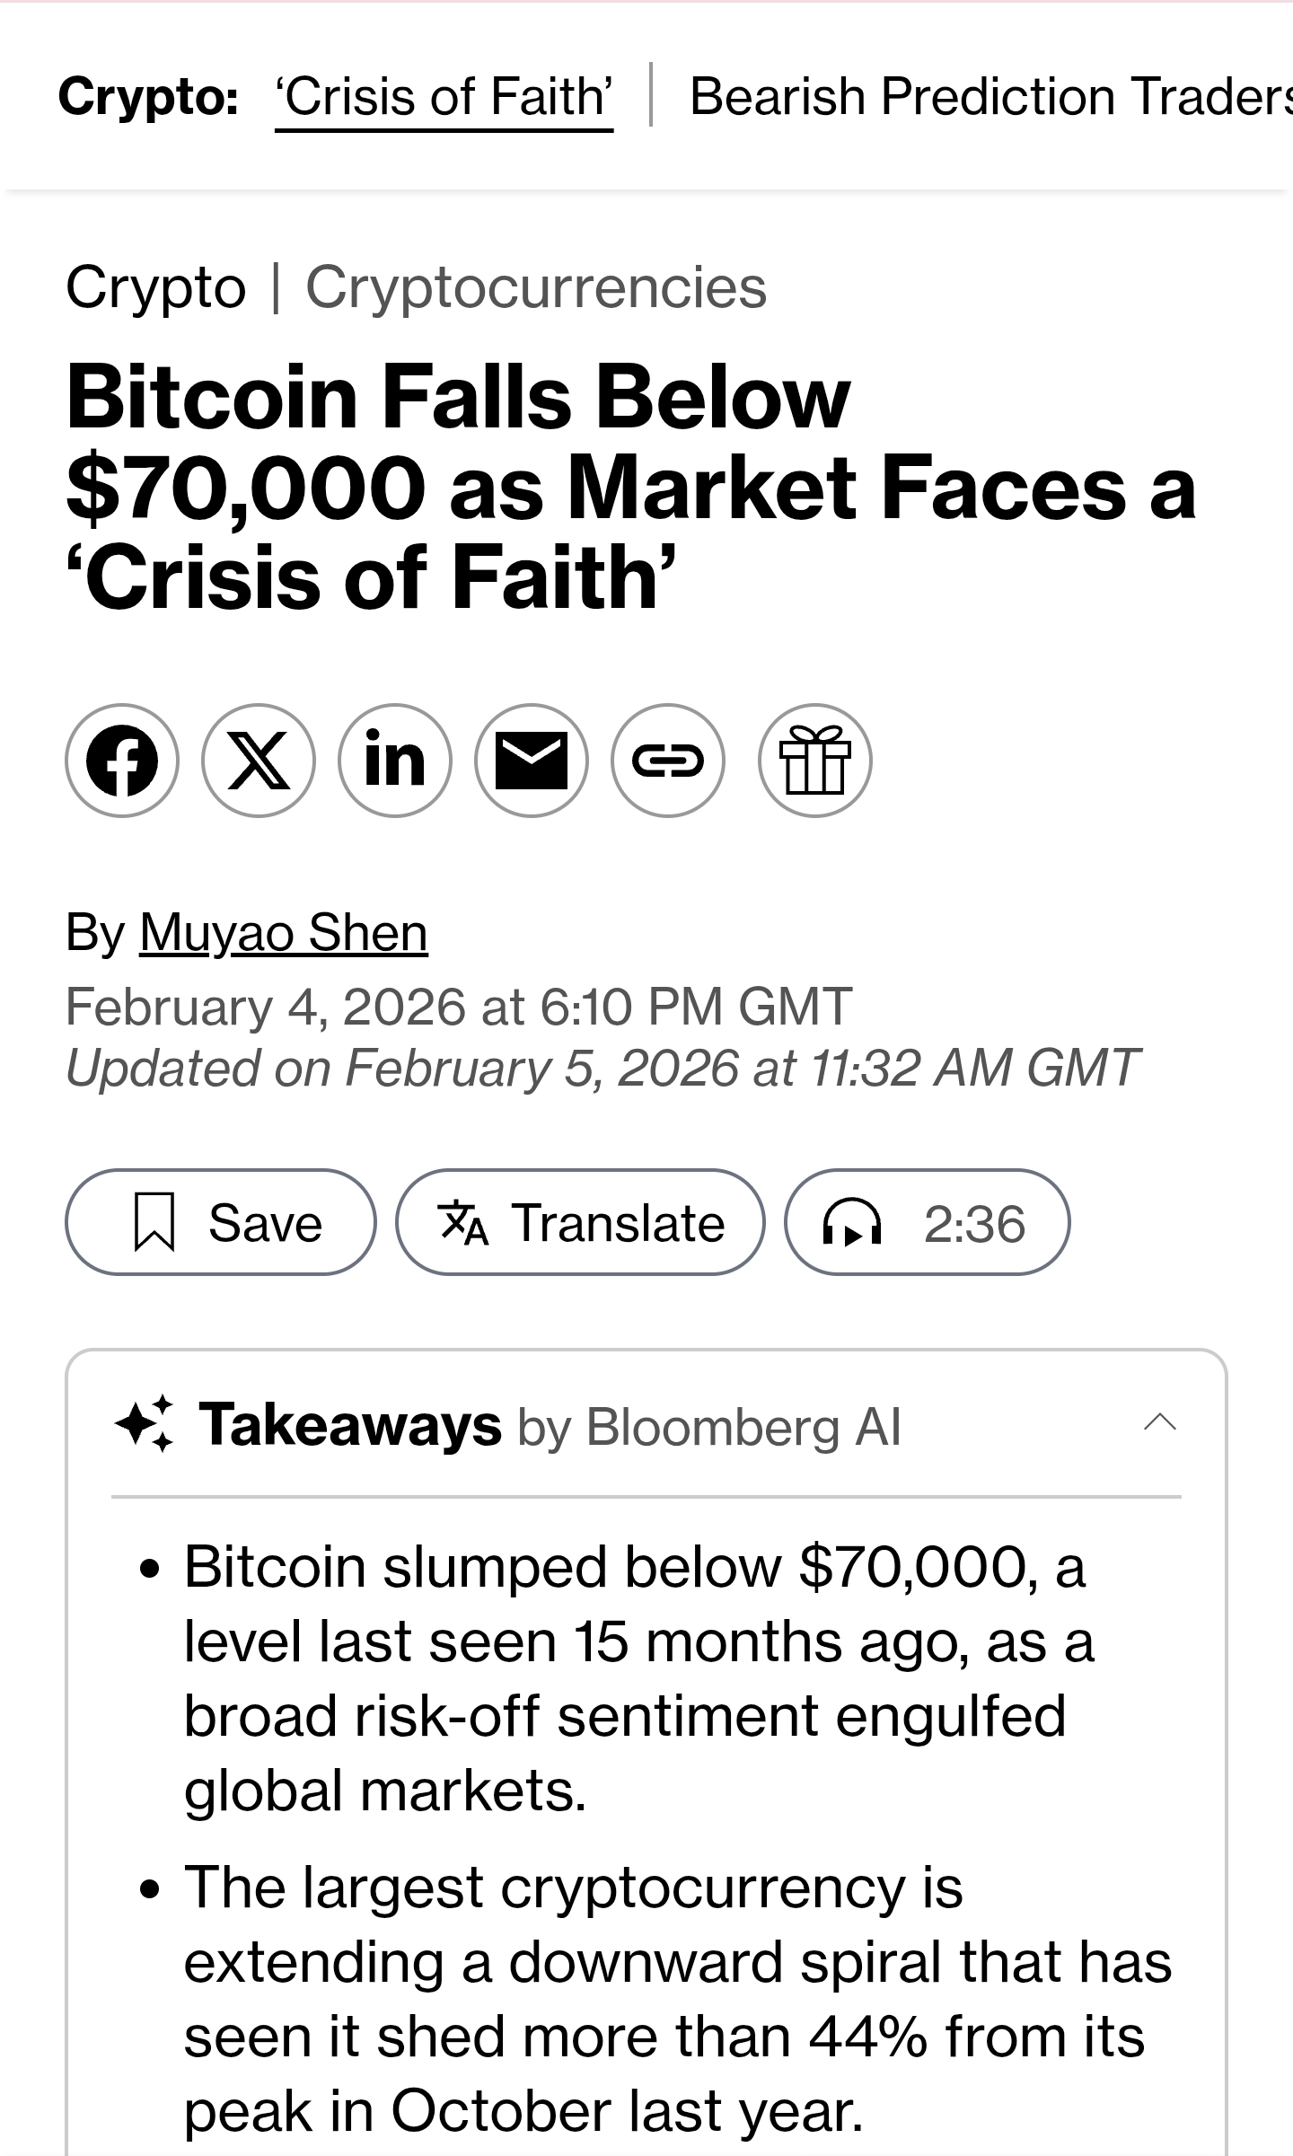Viewport: 1293px width, 2156px height.
Task: Click the bold Crypto: nav label
Action: point(148,97)
